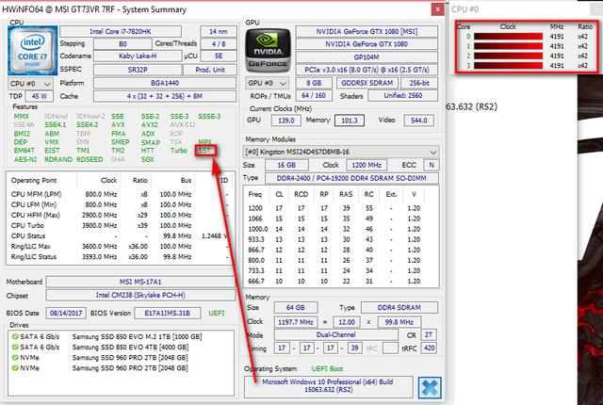
Task: Click the Ring/LLC Max row
Action: coord(120,247)
